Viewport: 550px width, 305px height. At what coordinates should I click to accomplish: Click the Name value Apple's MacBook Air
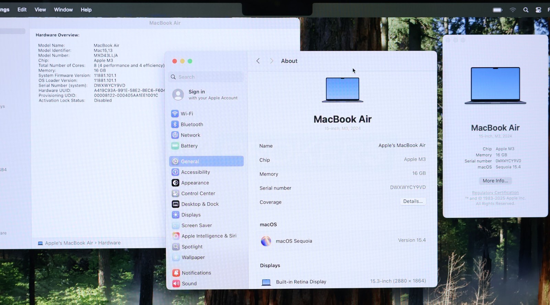[402, 145]
